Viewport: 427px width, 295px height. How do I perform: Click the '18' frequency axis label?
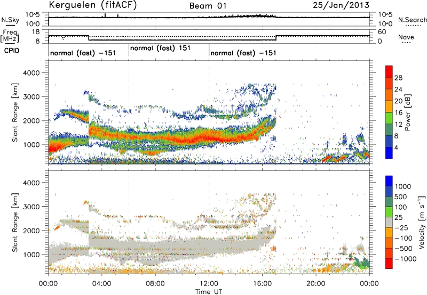click(x=36, y=32)
